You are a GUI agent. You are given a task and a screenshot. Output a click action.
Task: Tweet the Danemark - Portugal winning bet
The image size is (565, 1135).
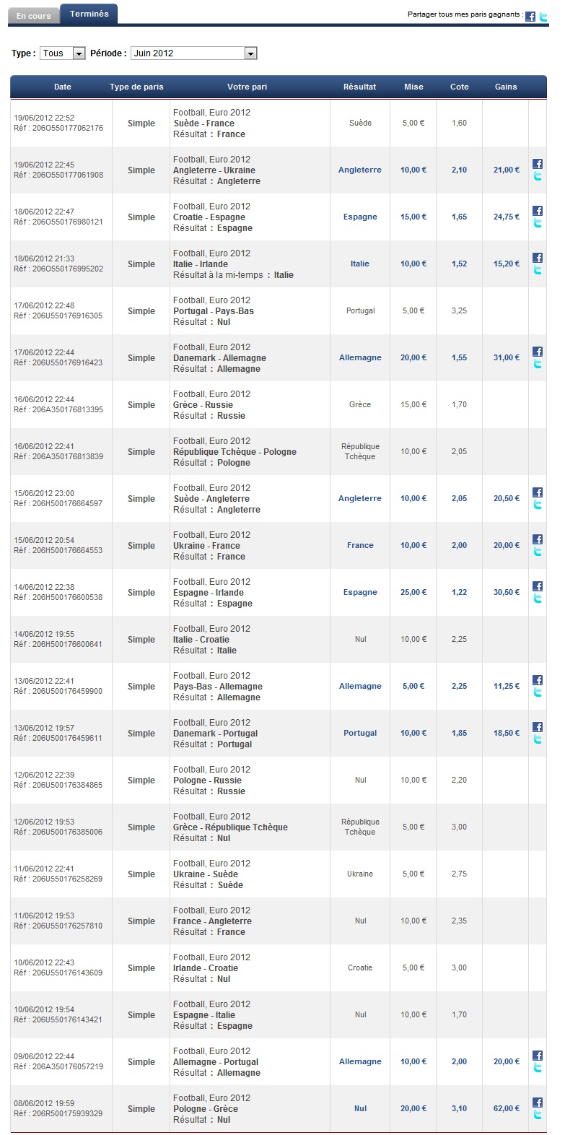(538, 739)
